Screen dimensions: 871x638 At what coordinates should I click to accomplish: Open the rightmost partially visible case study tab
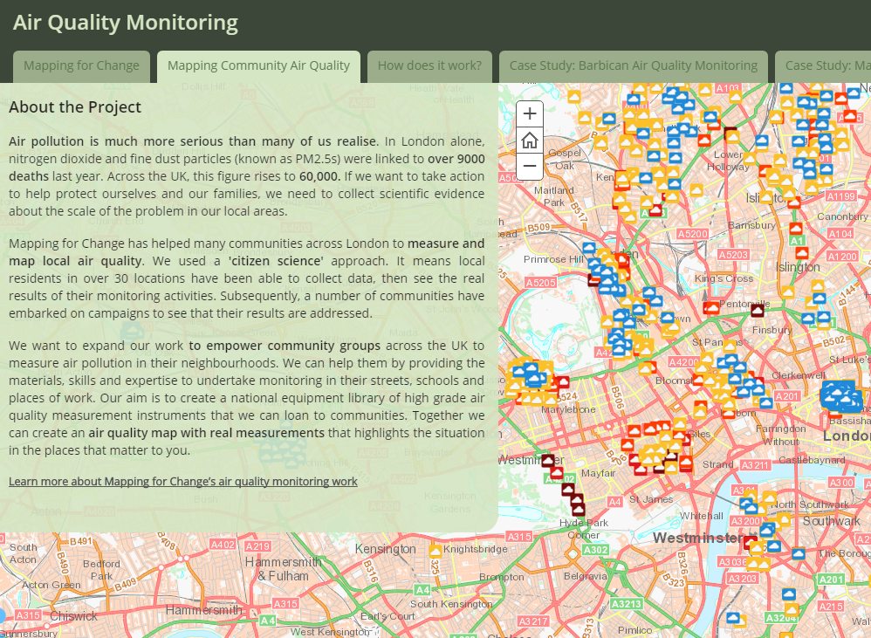click(825, 65)
